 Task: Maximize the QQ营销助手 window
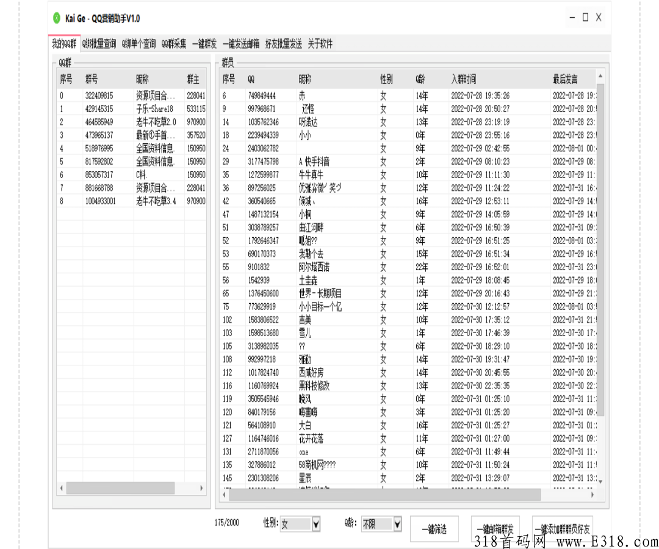pyautogui.click(x=585, y=18)
